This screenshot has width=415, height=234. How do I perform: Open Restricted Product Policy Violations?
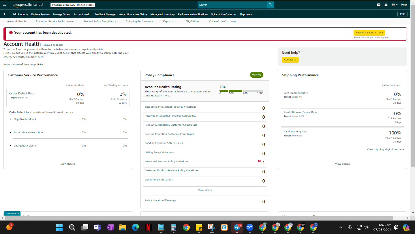[166, 161]
